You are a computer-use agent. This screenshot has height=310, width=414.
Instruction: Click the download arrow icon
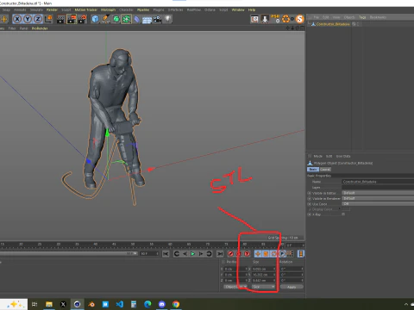click(x=265, y=19)
